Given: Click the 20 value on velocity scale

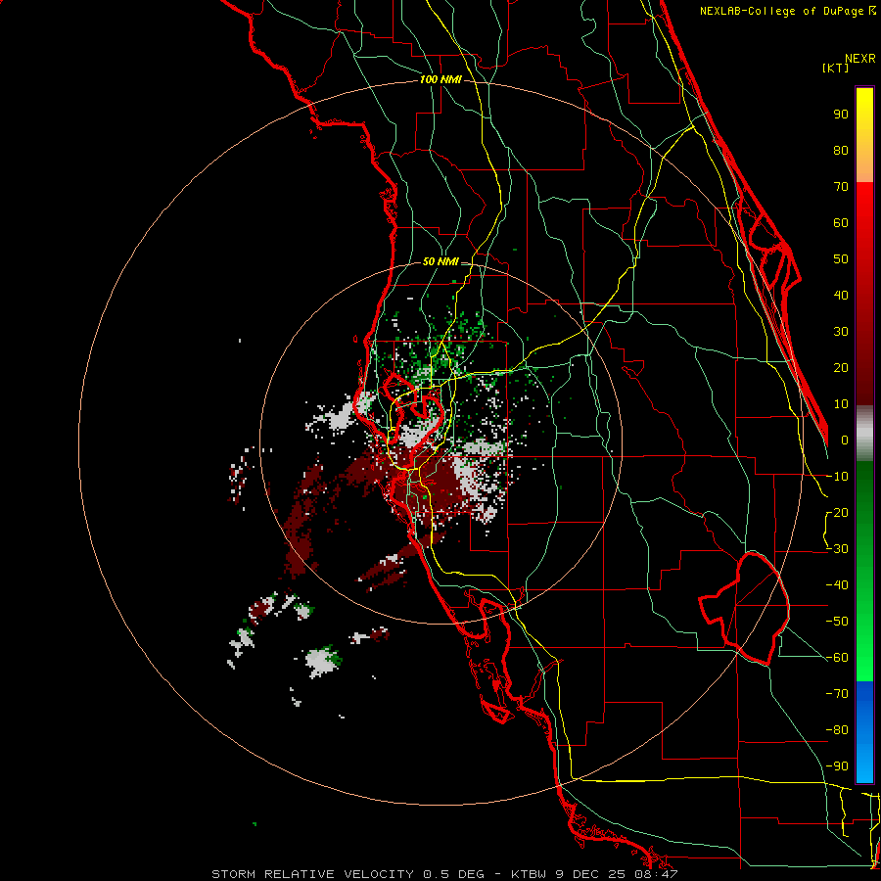Looking at the screenshot, I should 841,367.
